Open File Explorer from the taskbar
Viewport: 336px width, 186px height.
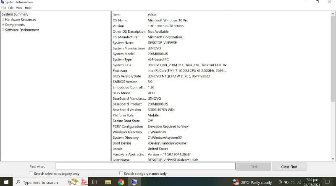108,182
